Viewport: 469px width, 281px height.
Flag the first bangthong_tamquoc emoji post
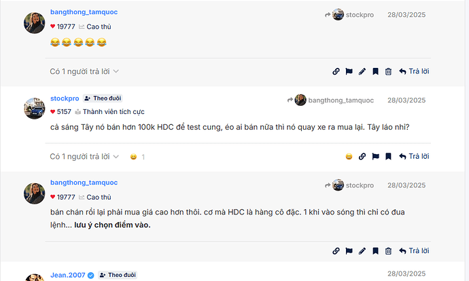click(349, 71)
